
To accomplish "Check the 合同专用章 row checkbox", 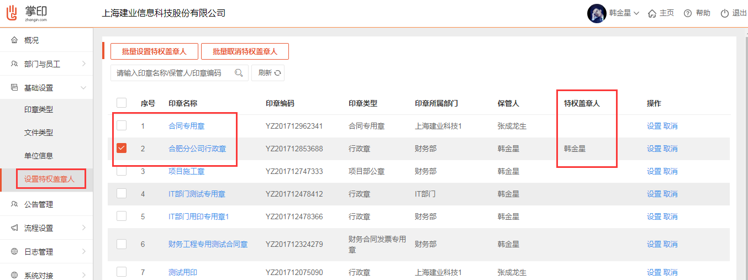I will coord(122,125).
